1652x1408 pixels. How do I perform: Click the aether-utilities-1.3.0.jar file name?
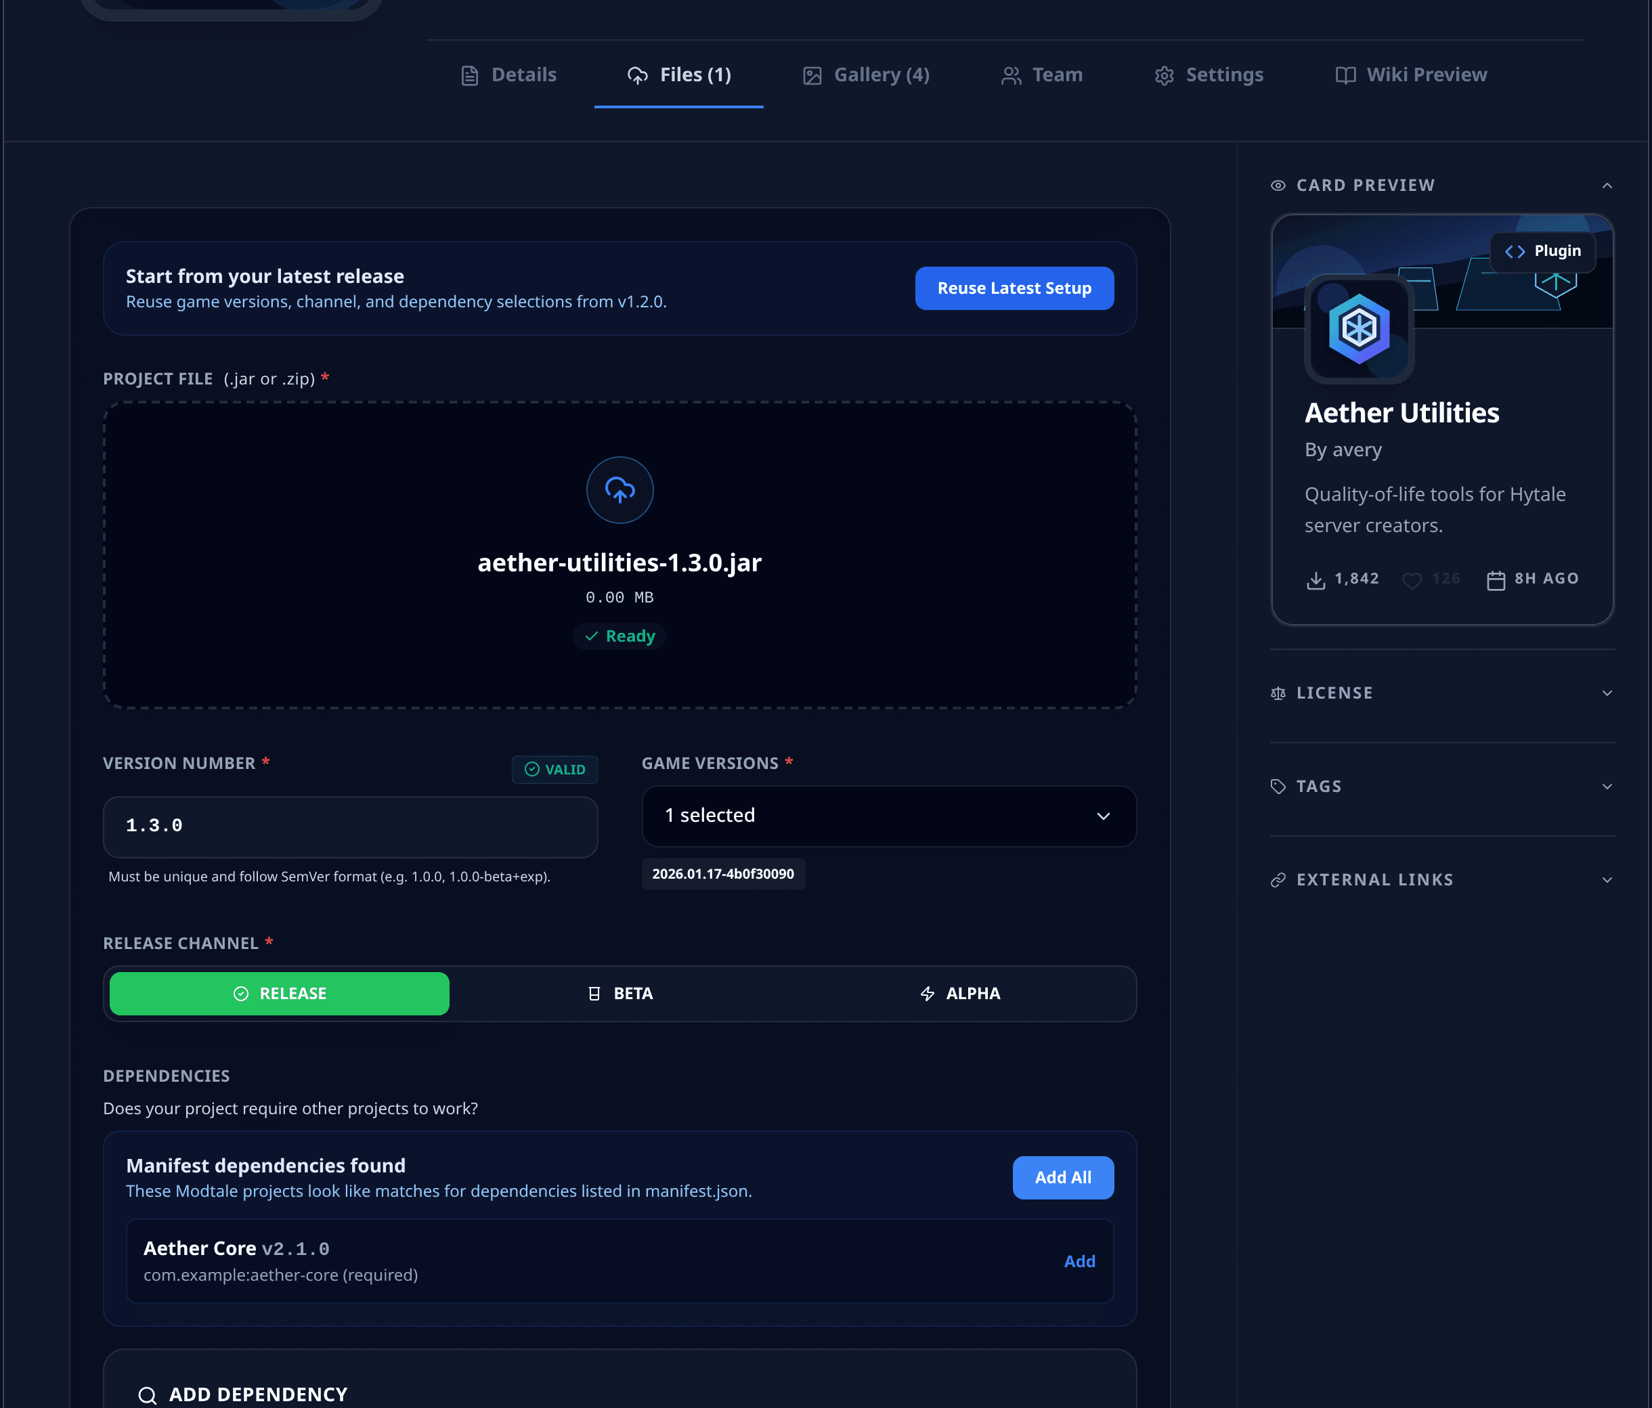pos(619,563)
